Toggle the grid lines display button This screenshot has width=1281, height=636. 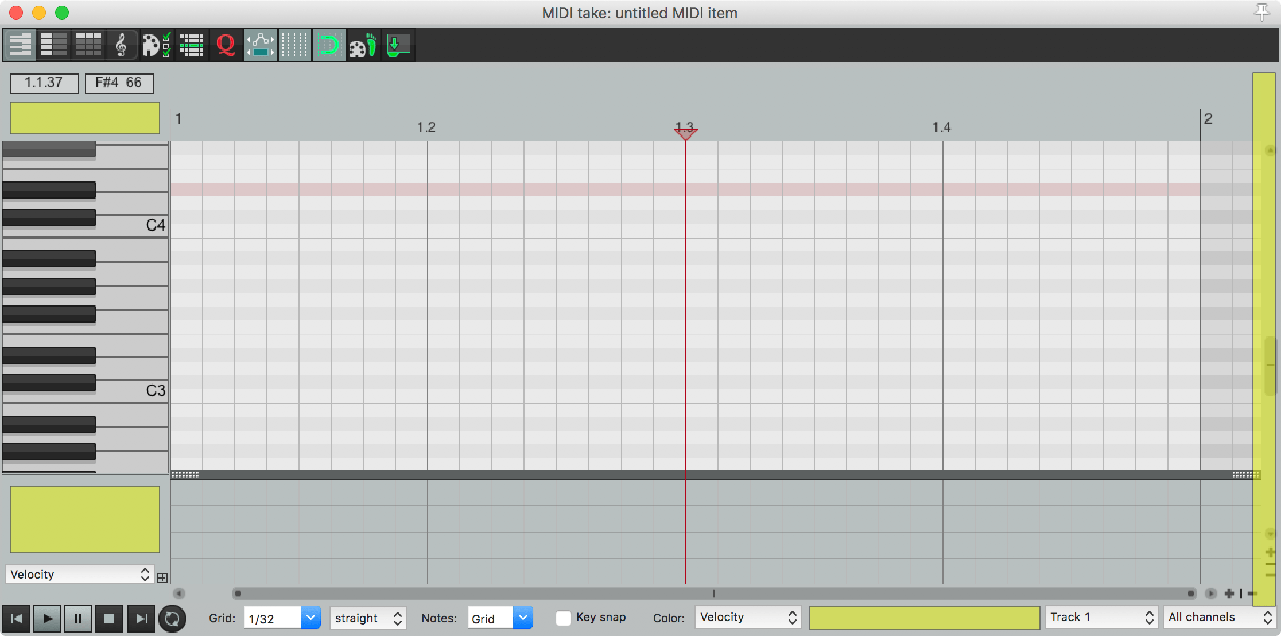tap(294, 45)
